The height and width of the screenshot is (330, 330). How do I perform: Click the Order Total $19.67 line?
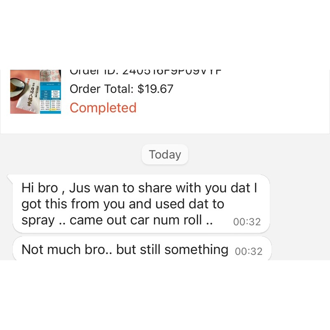pos(121,89)
